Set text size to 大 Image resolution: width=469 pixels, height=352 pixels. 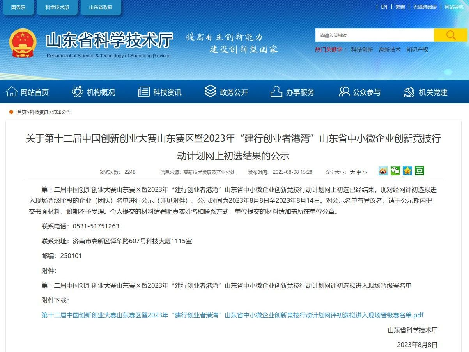(x=354, y=172)
